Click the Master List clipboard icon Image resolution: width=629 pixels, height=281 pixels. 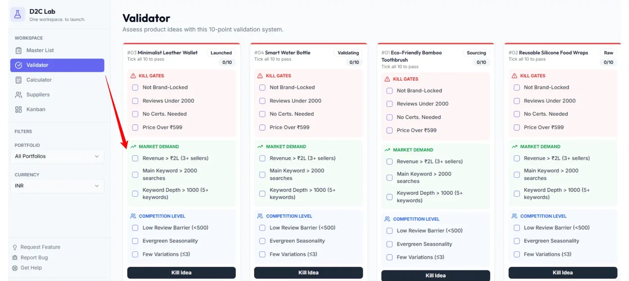18,50
